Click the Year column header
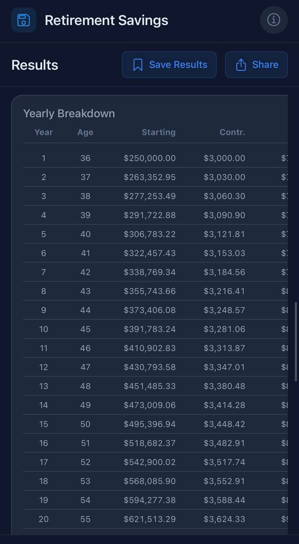Viewport: 299px width, 544px height. (x=43, y=132)
